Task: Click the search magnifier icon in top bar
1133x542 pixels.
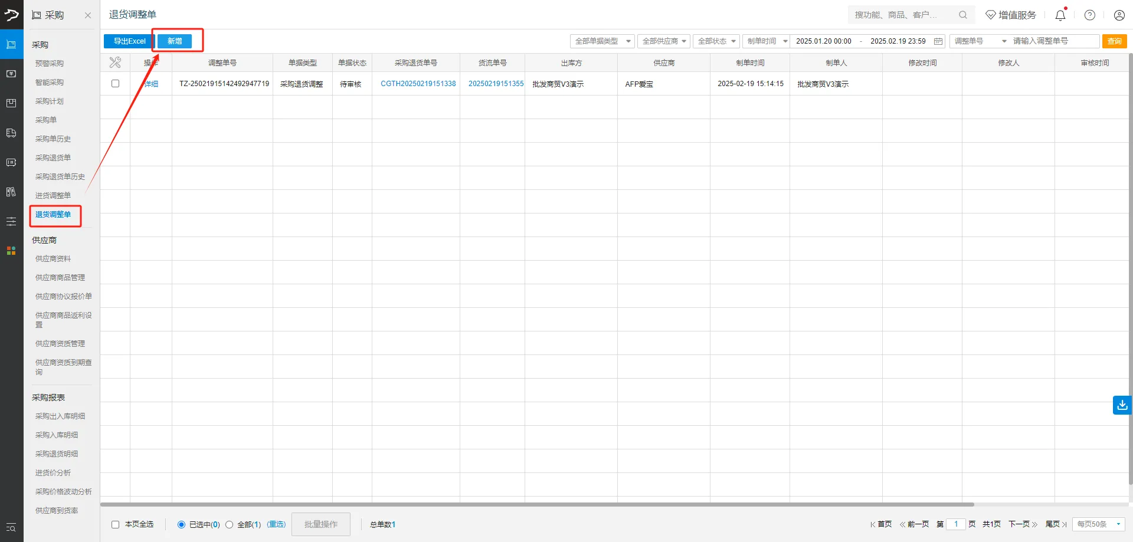Action: point(963,15)
